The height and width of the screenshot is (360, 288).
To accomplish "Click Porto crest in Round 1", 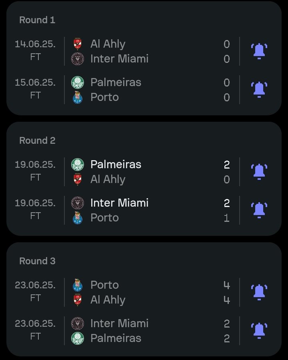I will click(78, 97).
